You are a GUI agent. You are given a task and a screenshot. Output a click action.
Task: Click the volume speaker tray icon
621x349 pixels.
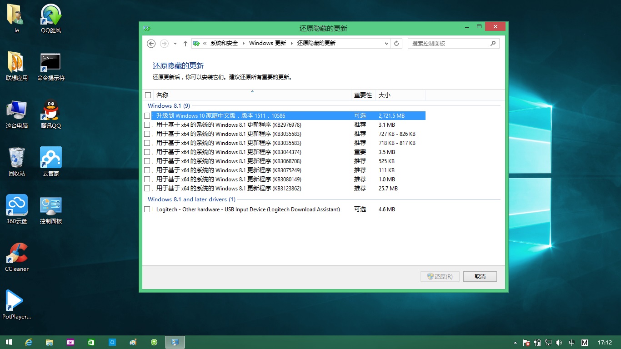[559, 343]
